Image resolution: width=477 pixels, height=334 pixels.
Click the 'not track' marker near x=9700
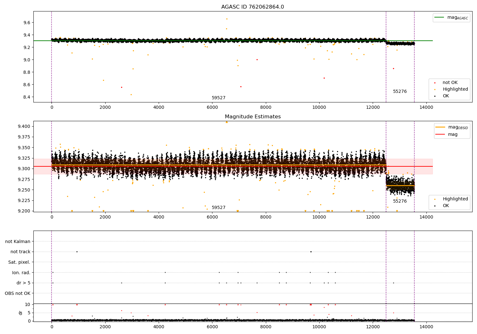pos(311,252)
